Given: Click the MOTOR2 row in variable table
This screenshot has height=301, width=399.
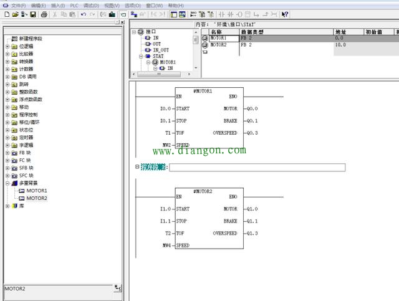Looking at the screenshot, I should click(x=300, y=45).
